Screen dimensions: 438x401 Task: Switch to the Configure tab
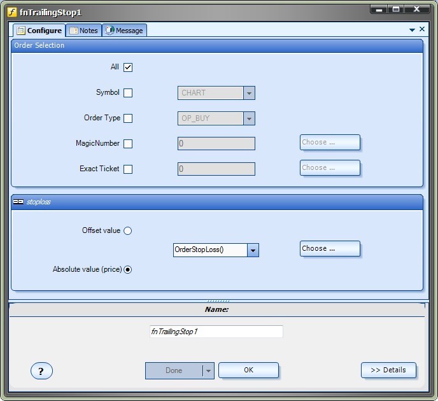(x=39, y=31)
